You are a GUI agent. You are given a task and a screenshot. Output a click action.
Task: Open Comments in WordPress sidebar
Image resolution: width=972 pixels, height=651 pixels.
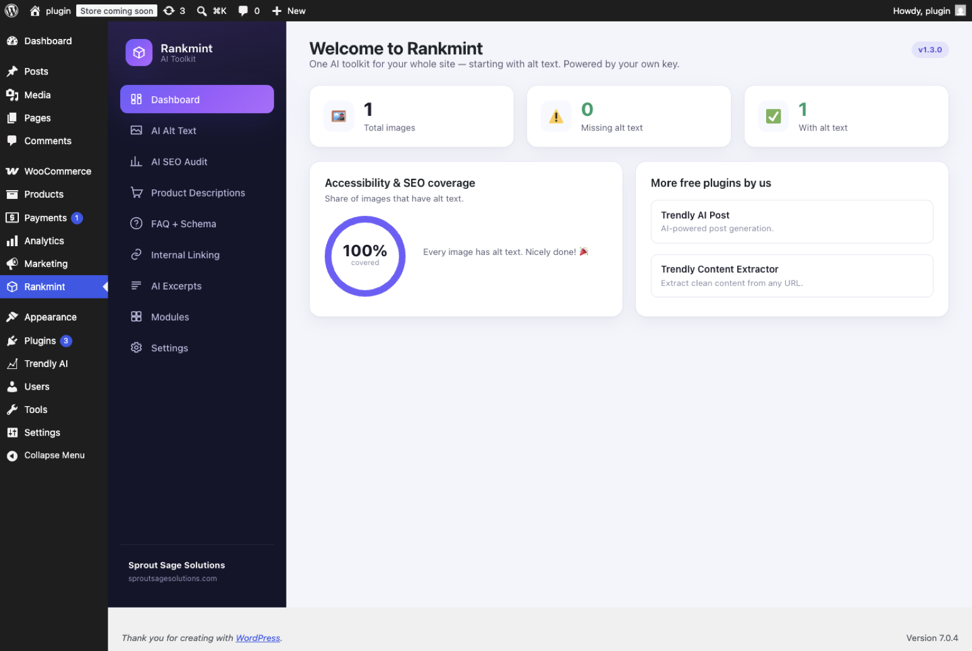(54, 141)
